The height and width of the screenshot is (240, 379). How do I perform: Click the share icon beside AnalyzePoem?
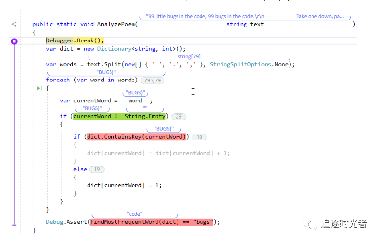point(14,24)
